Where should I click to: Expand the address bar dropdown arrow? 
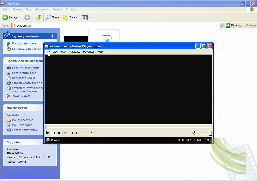click(222, 25)
